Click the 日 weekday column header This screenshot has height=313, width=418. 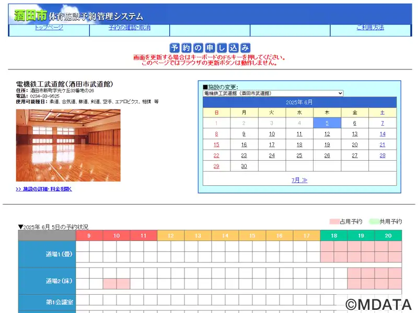tap(216, 113)
